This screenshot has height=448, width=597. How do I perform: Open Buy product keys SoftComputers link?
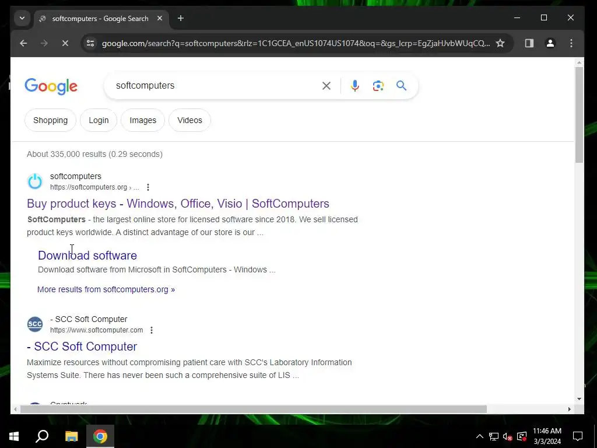pos(178,204)
